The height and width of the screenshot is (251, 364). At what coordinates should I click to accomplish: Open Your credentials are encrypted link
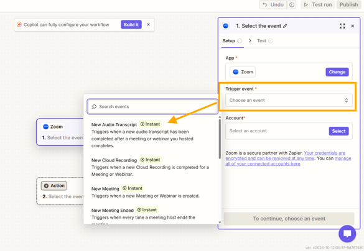[286, 155]
